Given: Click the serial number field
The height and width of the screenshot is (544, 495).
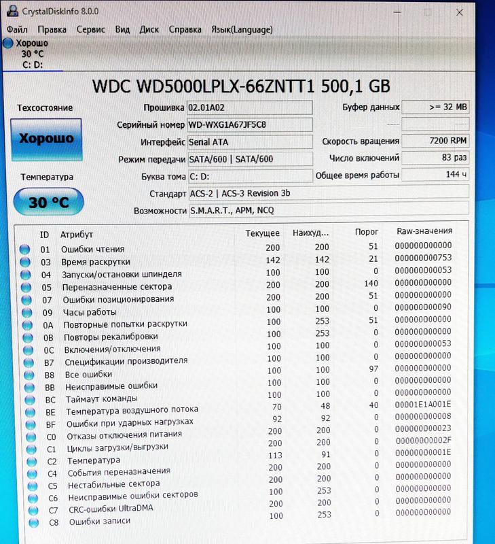Looking at the screenshot, I should (249, 124).
